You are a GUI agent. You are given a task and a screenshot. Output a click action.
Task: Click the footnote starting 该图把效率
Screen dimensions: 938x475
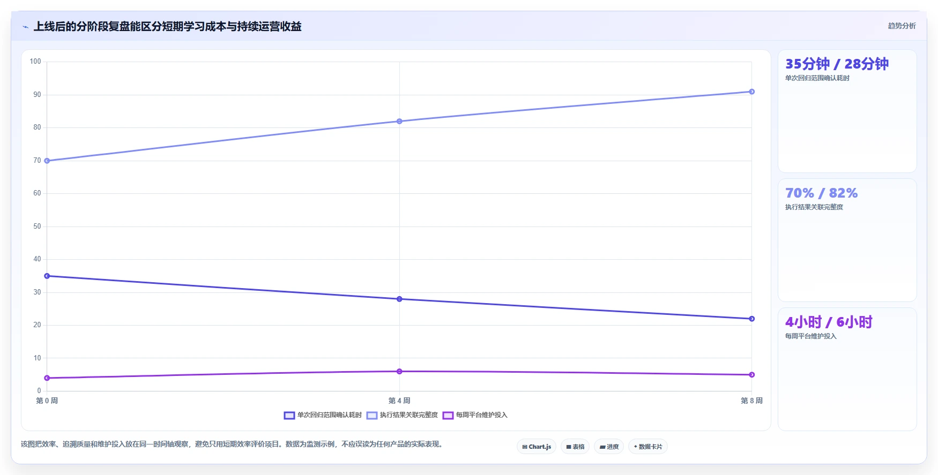233,444
